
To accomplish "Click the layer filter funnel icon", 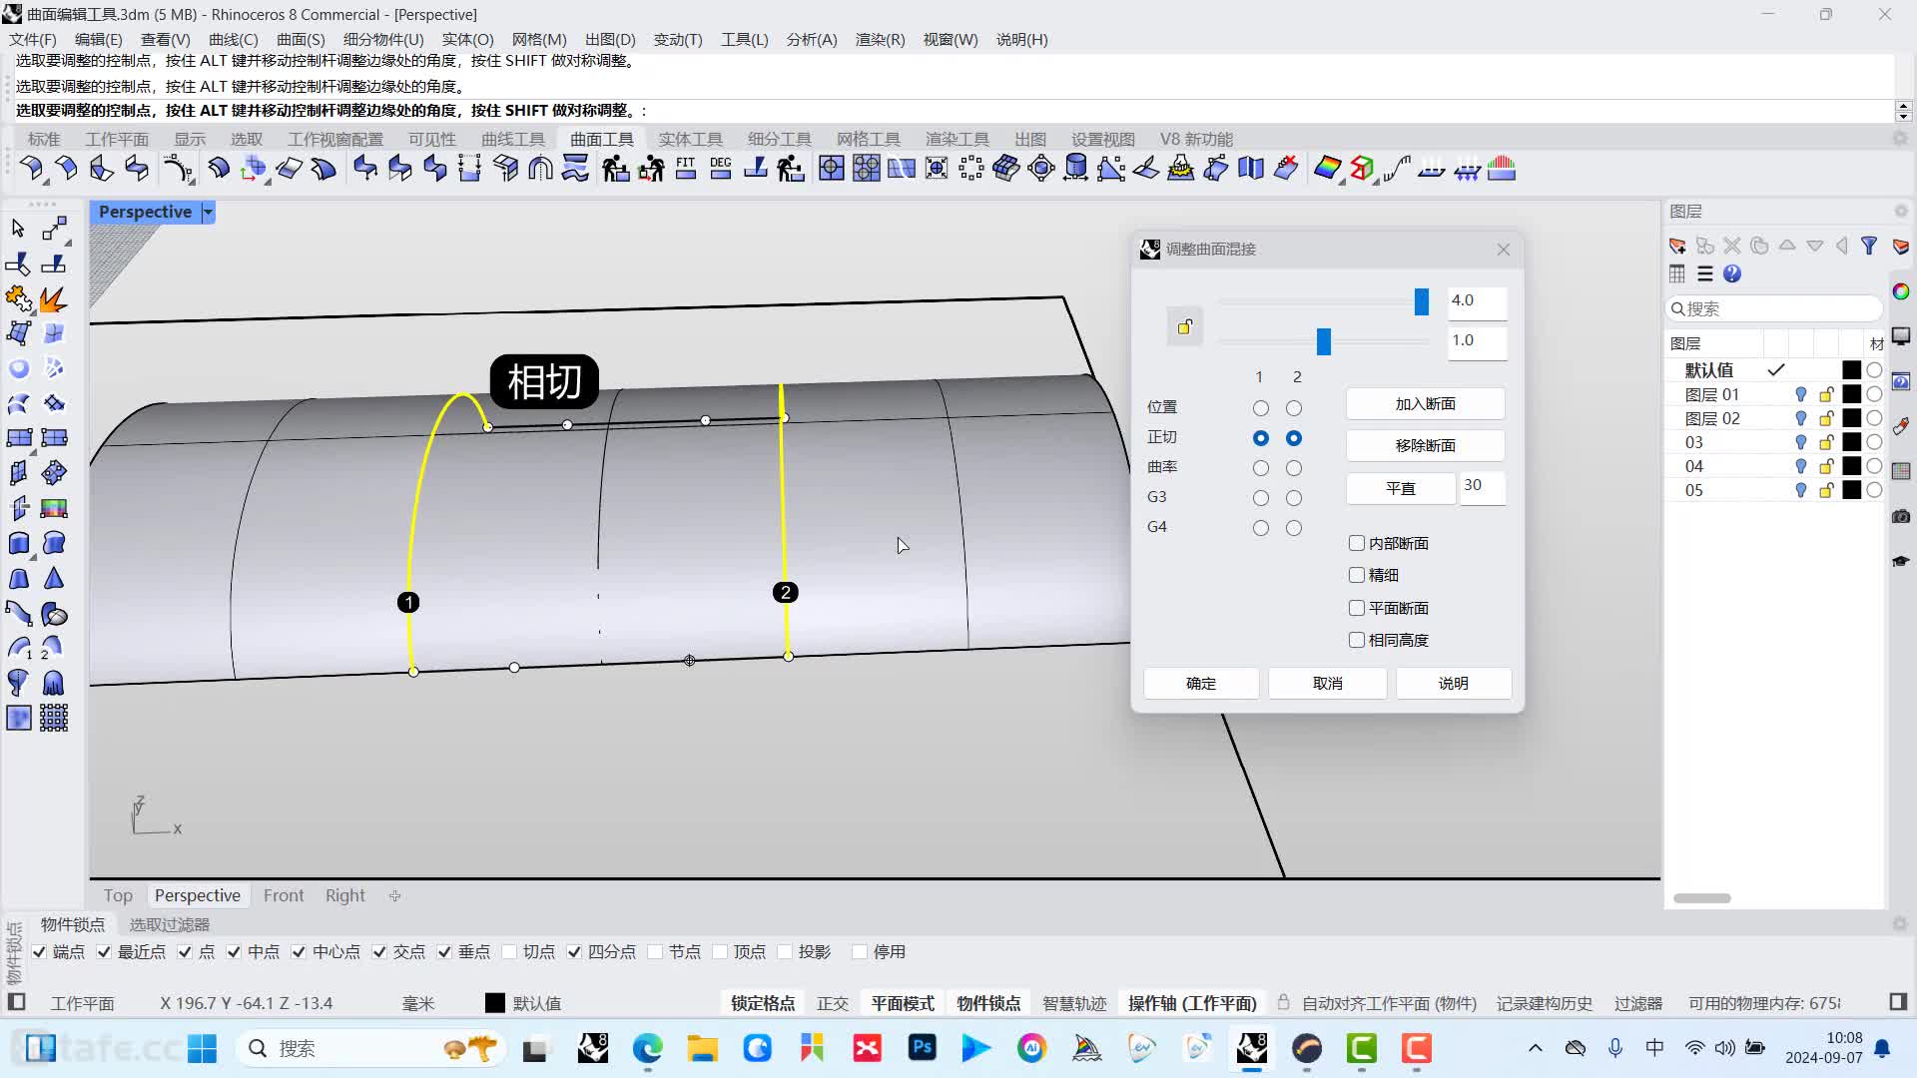I will click(x=1869, y=246).
